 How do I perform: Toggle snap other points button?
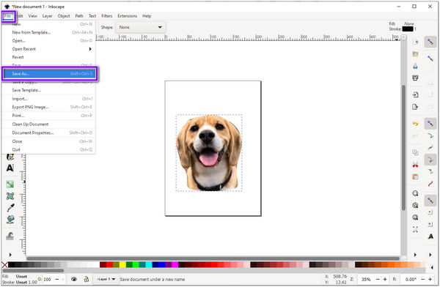point(430,201)
